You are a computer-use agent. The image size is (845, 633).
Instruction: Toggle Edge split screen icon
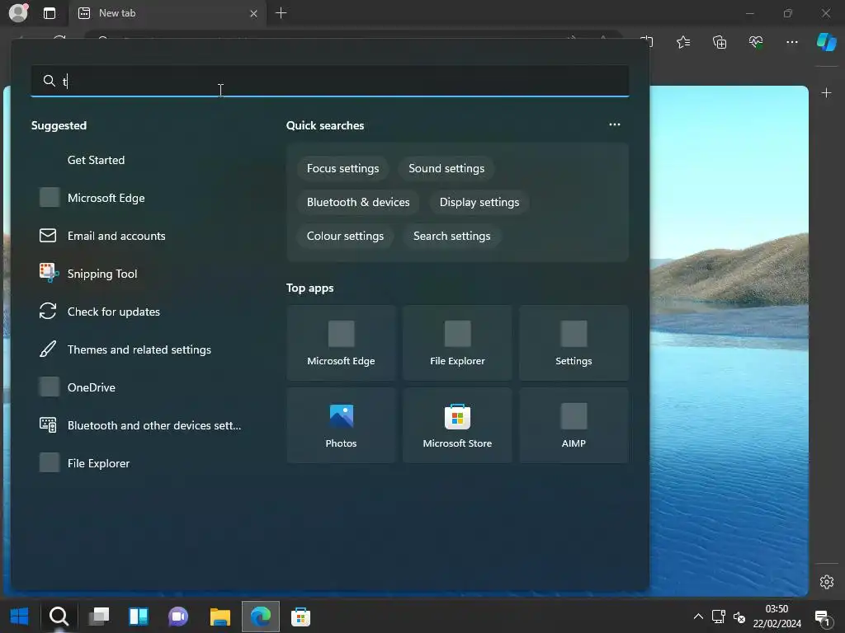[x=647, y=42]
